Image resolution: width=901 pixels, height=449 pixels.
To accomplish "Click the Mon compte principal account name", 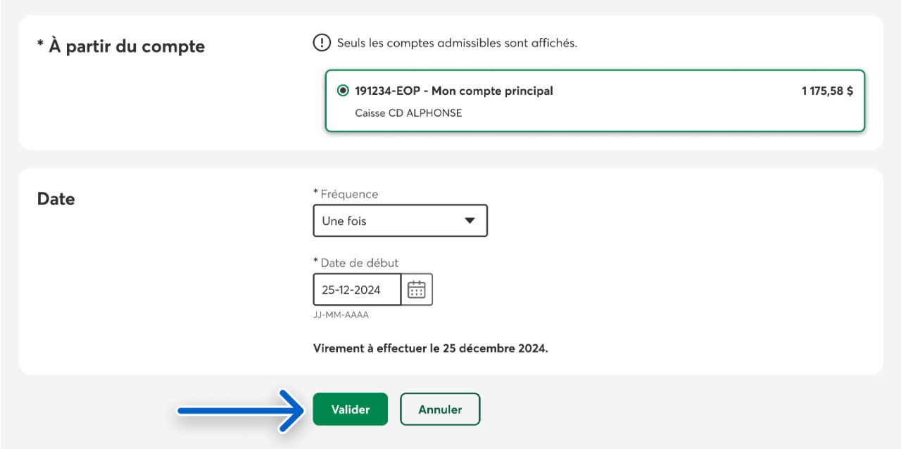I will (492, 91).
